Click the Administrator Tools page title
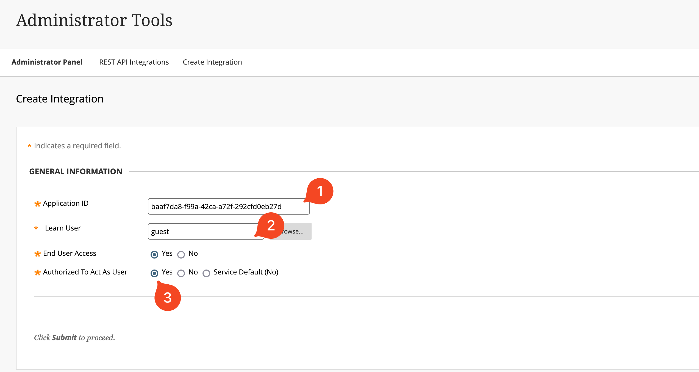Screen dimensions: 699x372 click(94, 20)
